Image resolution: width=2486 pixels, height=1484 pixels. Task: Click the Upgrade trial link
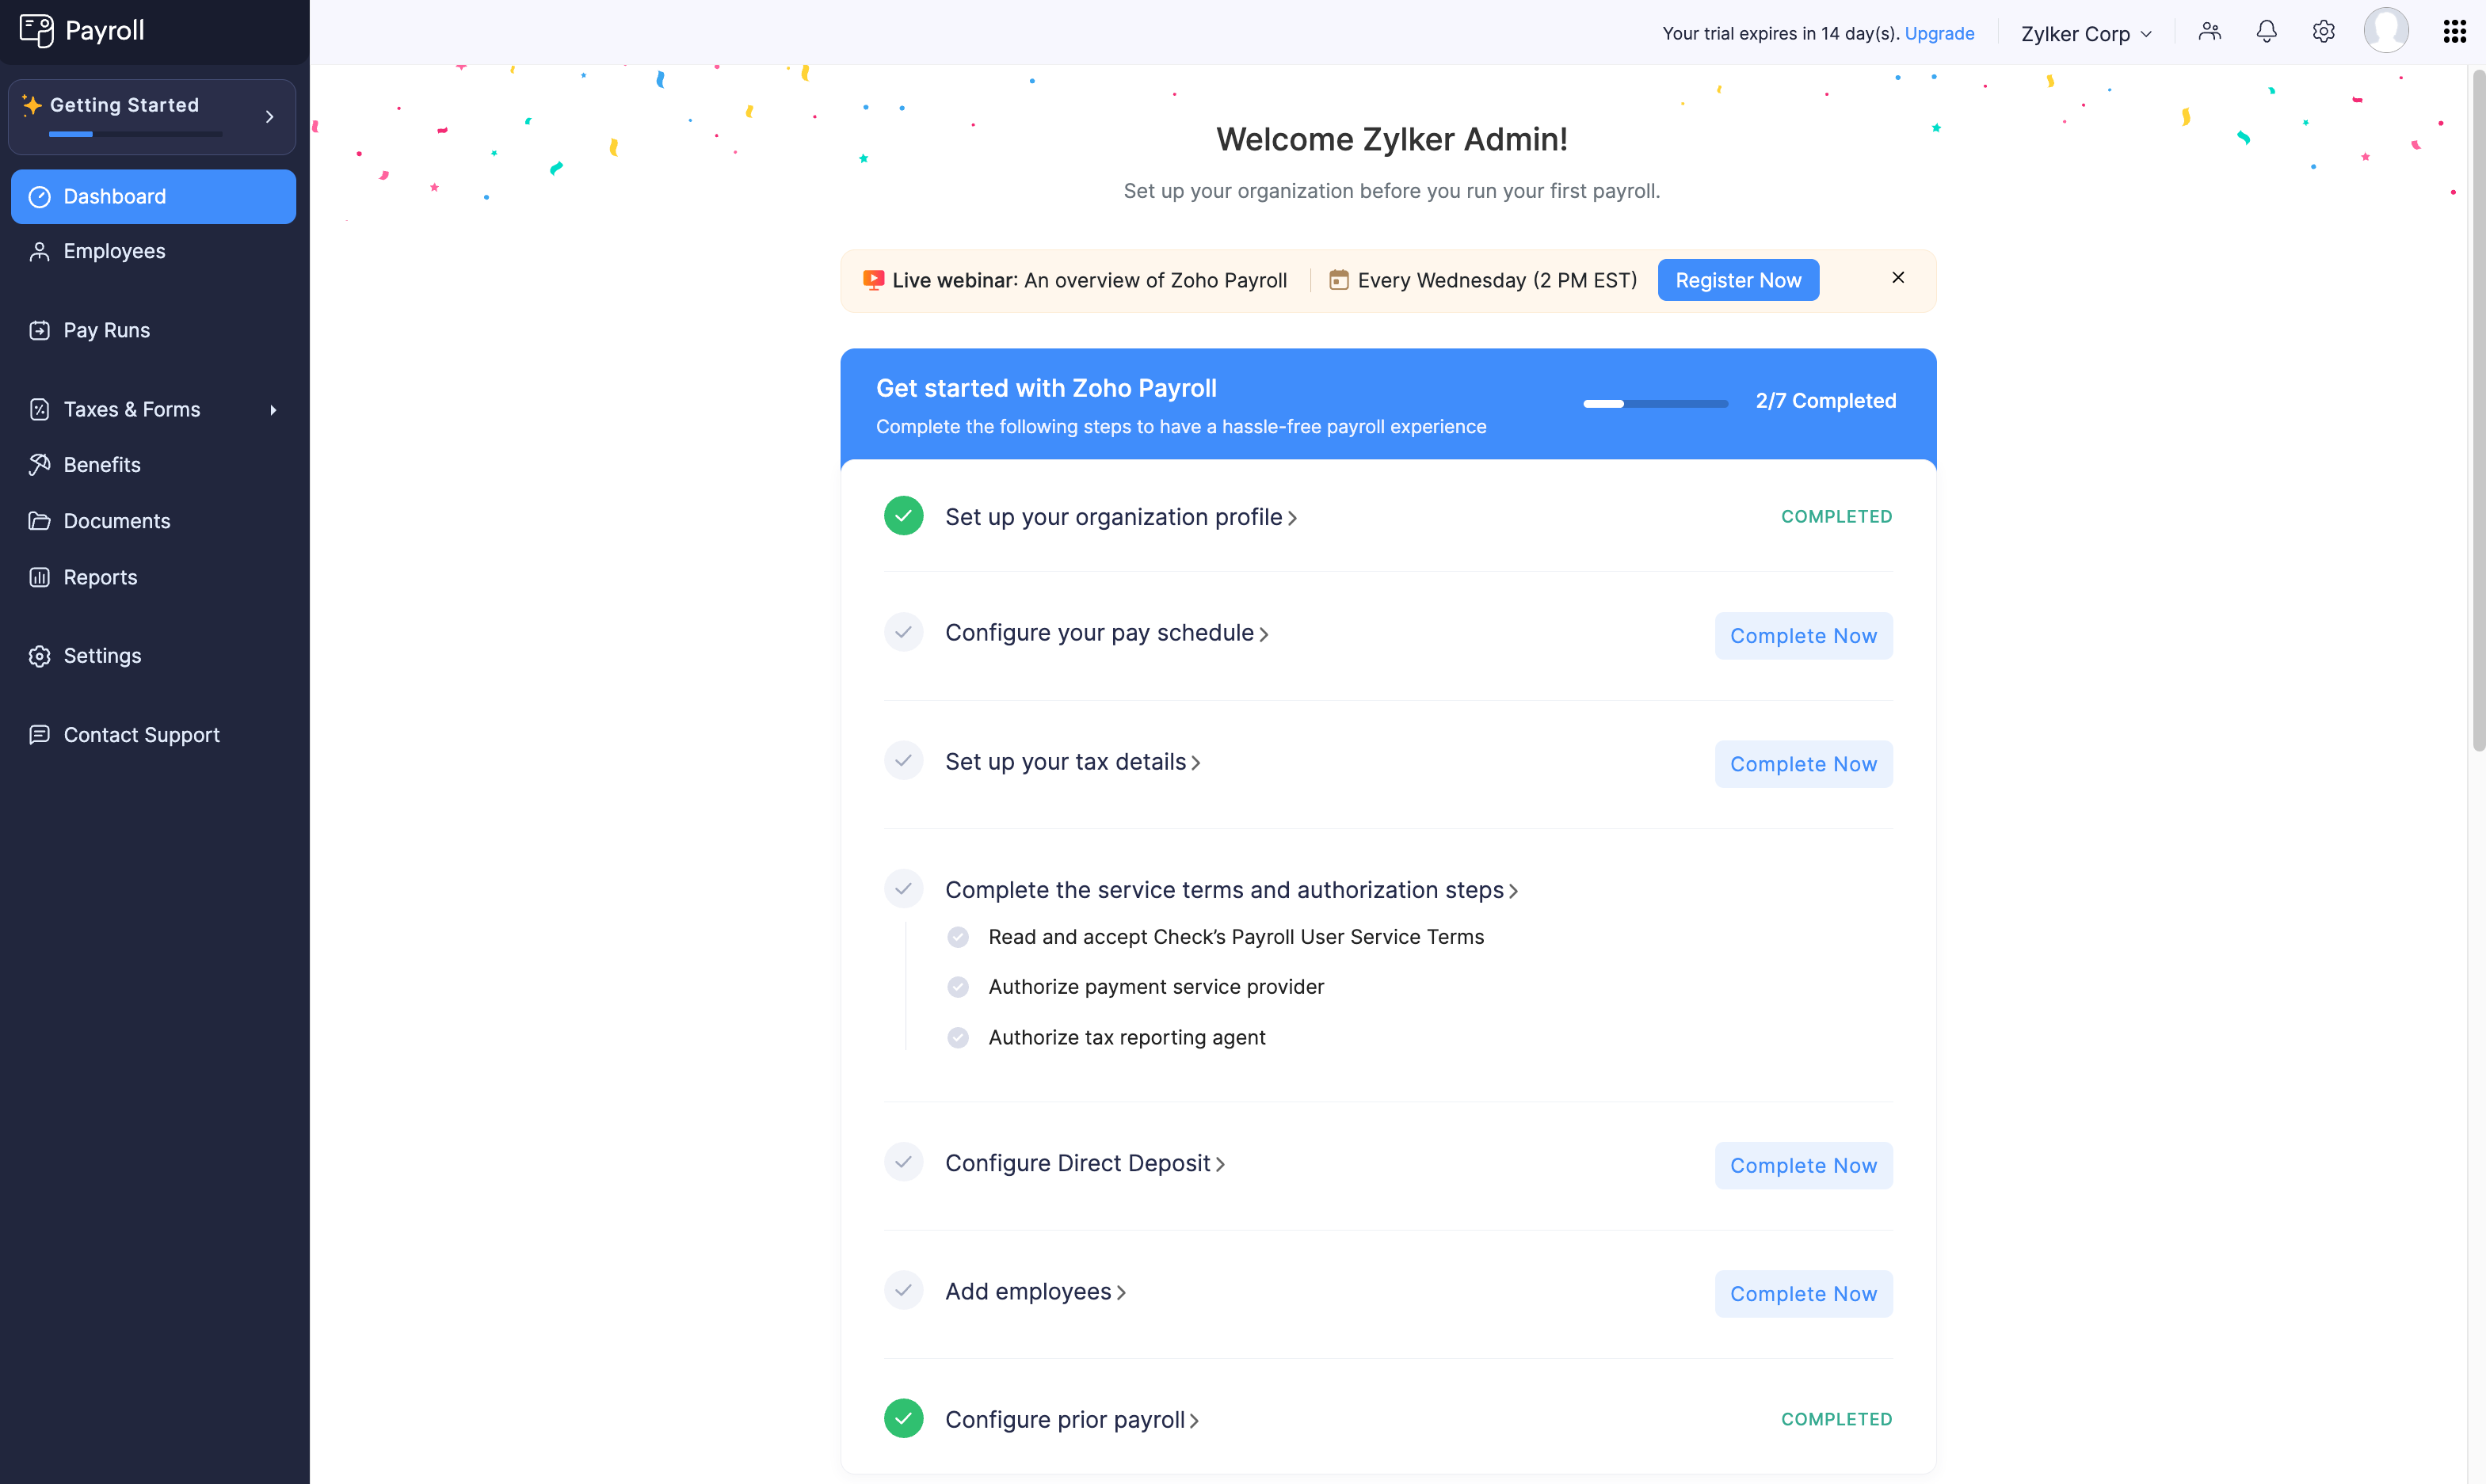[1940, 33]
